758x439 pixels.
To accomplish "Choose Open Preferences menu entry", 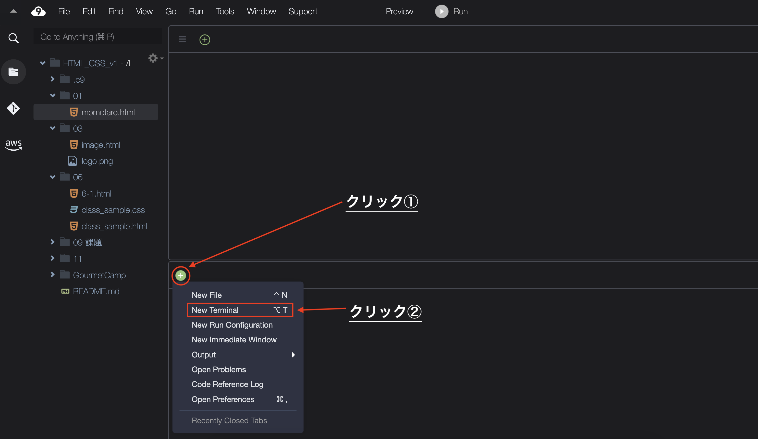I will tap(223, 399).
